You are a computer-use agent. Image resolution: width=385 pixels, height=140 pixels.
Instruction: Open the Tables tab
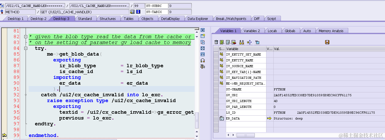click(129, 19)
